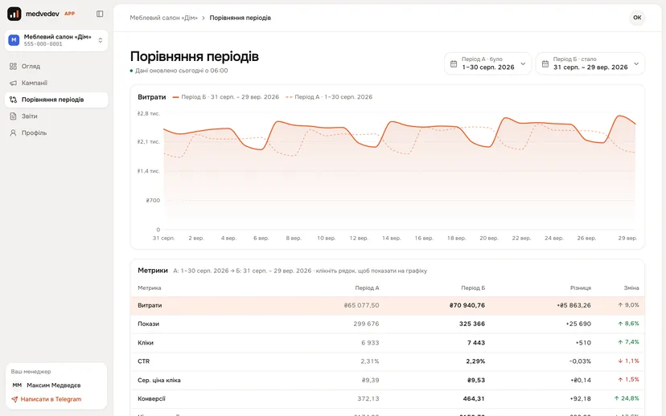The image size is (666, 416).
Task: Click the red 1,5% up arrow
Action: pos(620,380)
